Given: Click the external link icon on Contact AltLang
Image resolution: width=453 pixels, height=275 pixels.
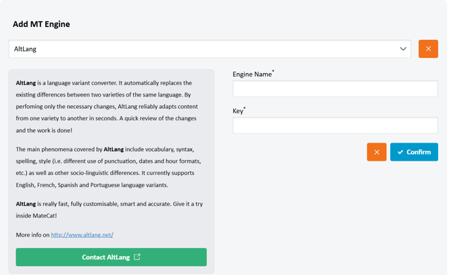Looking at the screenshot, I should pyautogui.click(x=137, y=257).
